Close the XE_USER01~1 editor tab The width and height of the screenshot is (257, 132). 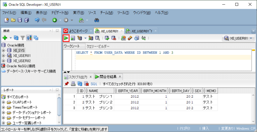pos(155,31)
